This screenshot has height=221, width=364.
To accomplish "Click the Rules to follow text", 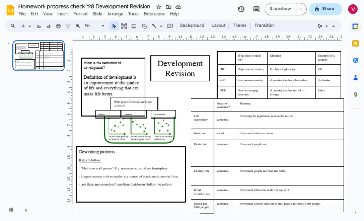I will 90,160.
